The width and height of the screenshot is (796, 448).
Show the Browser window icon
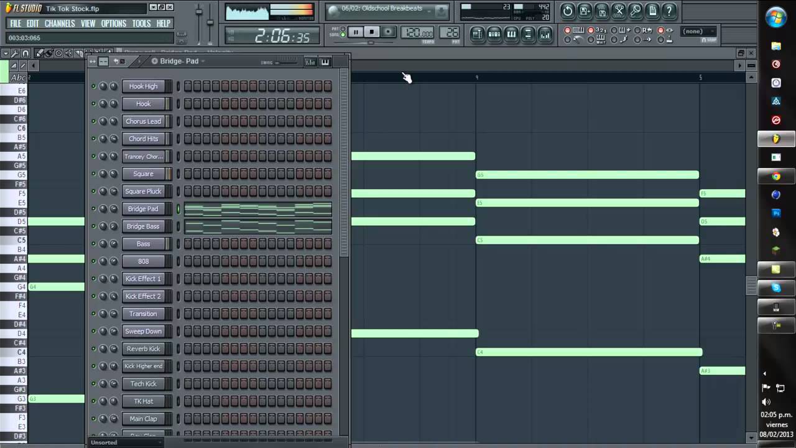tap(528, 34)
